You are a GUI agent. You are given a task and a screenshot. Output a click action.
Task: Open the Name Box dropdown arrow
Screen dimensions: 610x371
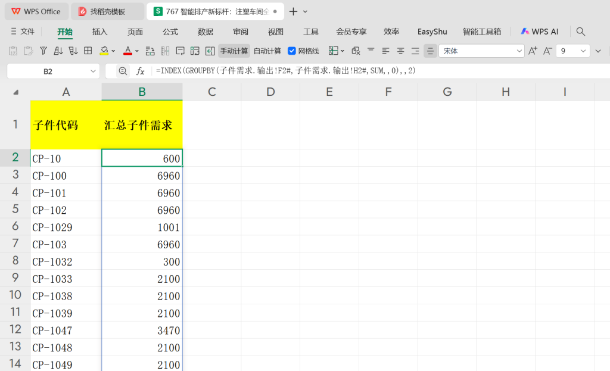[93, 71]
